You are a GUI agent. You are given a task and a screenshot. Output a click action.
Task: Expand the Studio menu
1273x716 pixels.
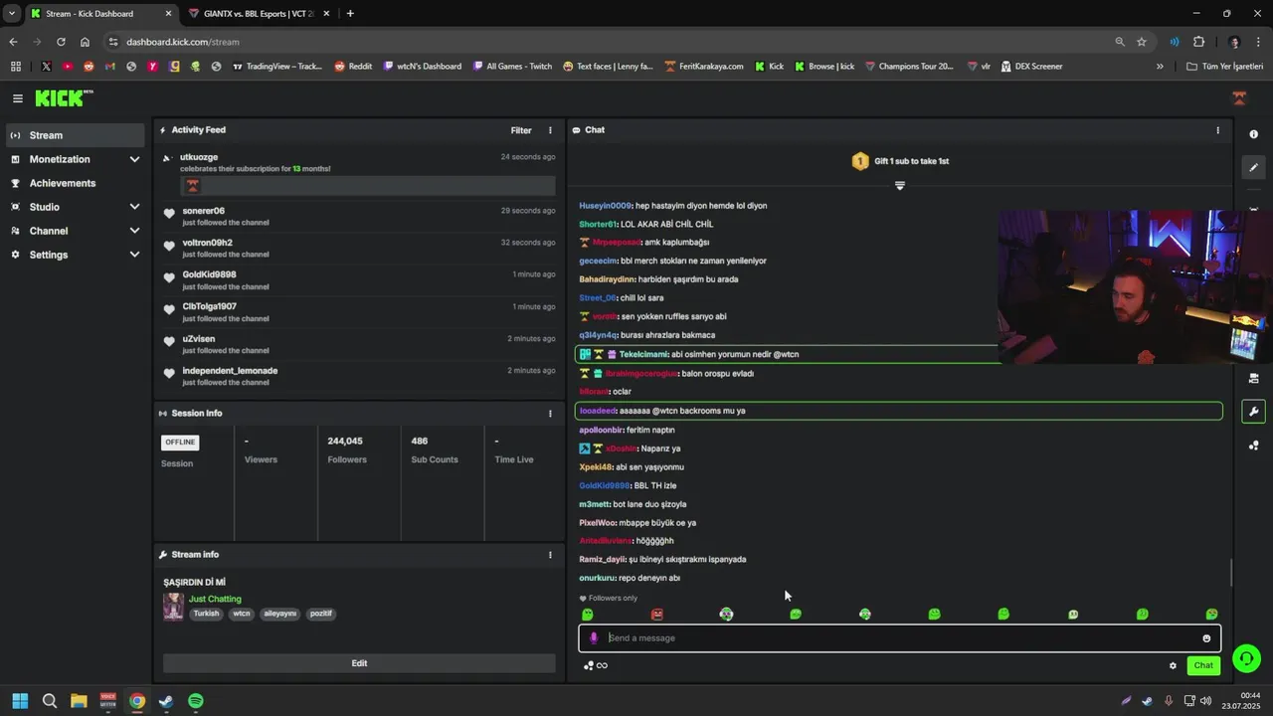(134, 207)
